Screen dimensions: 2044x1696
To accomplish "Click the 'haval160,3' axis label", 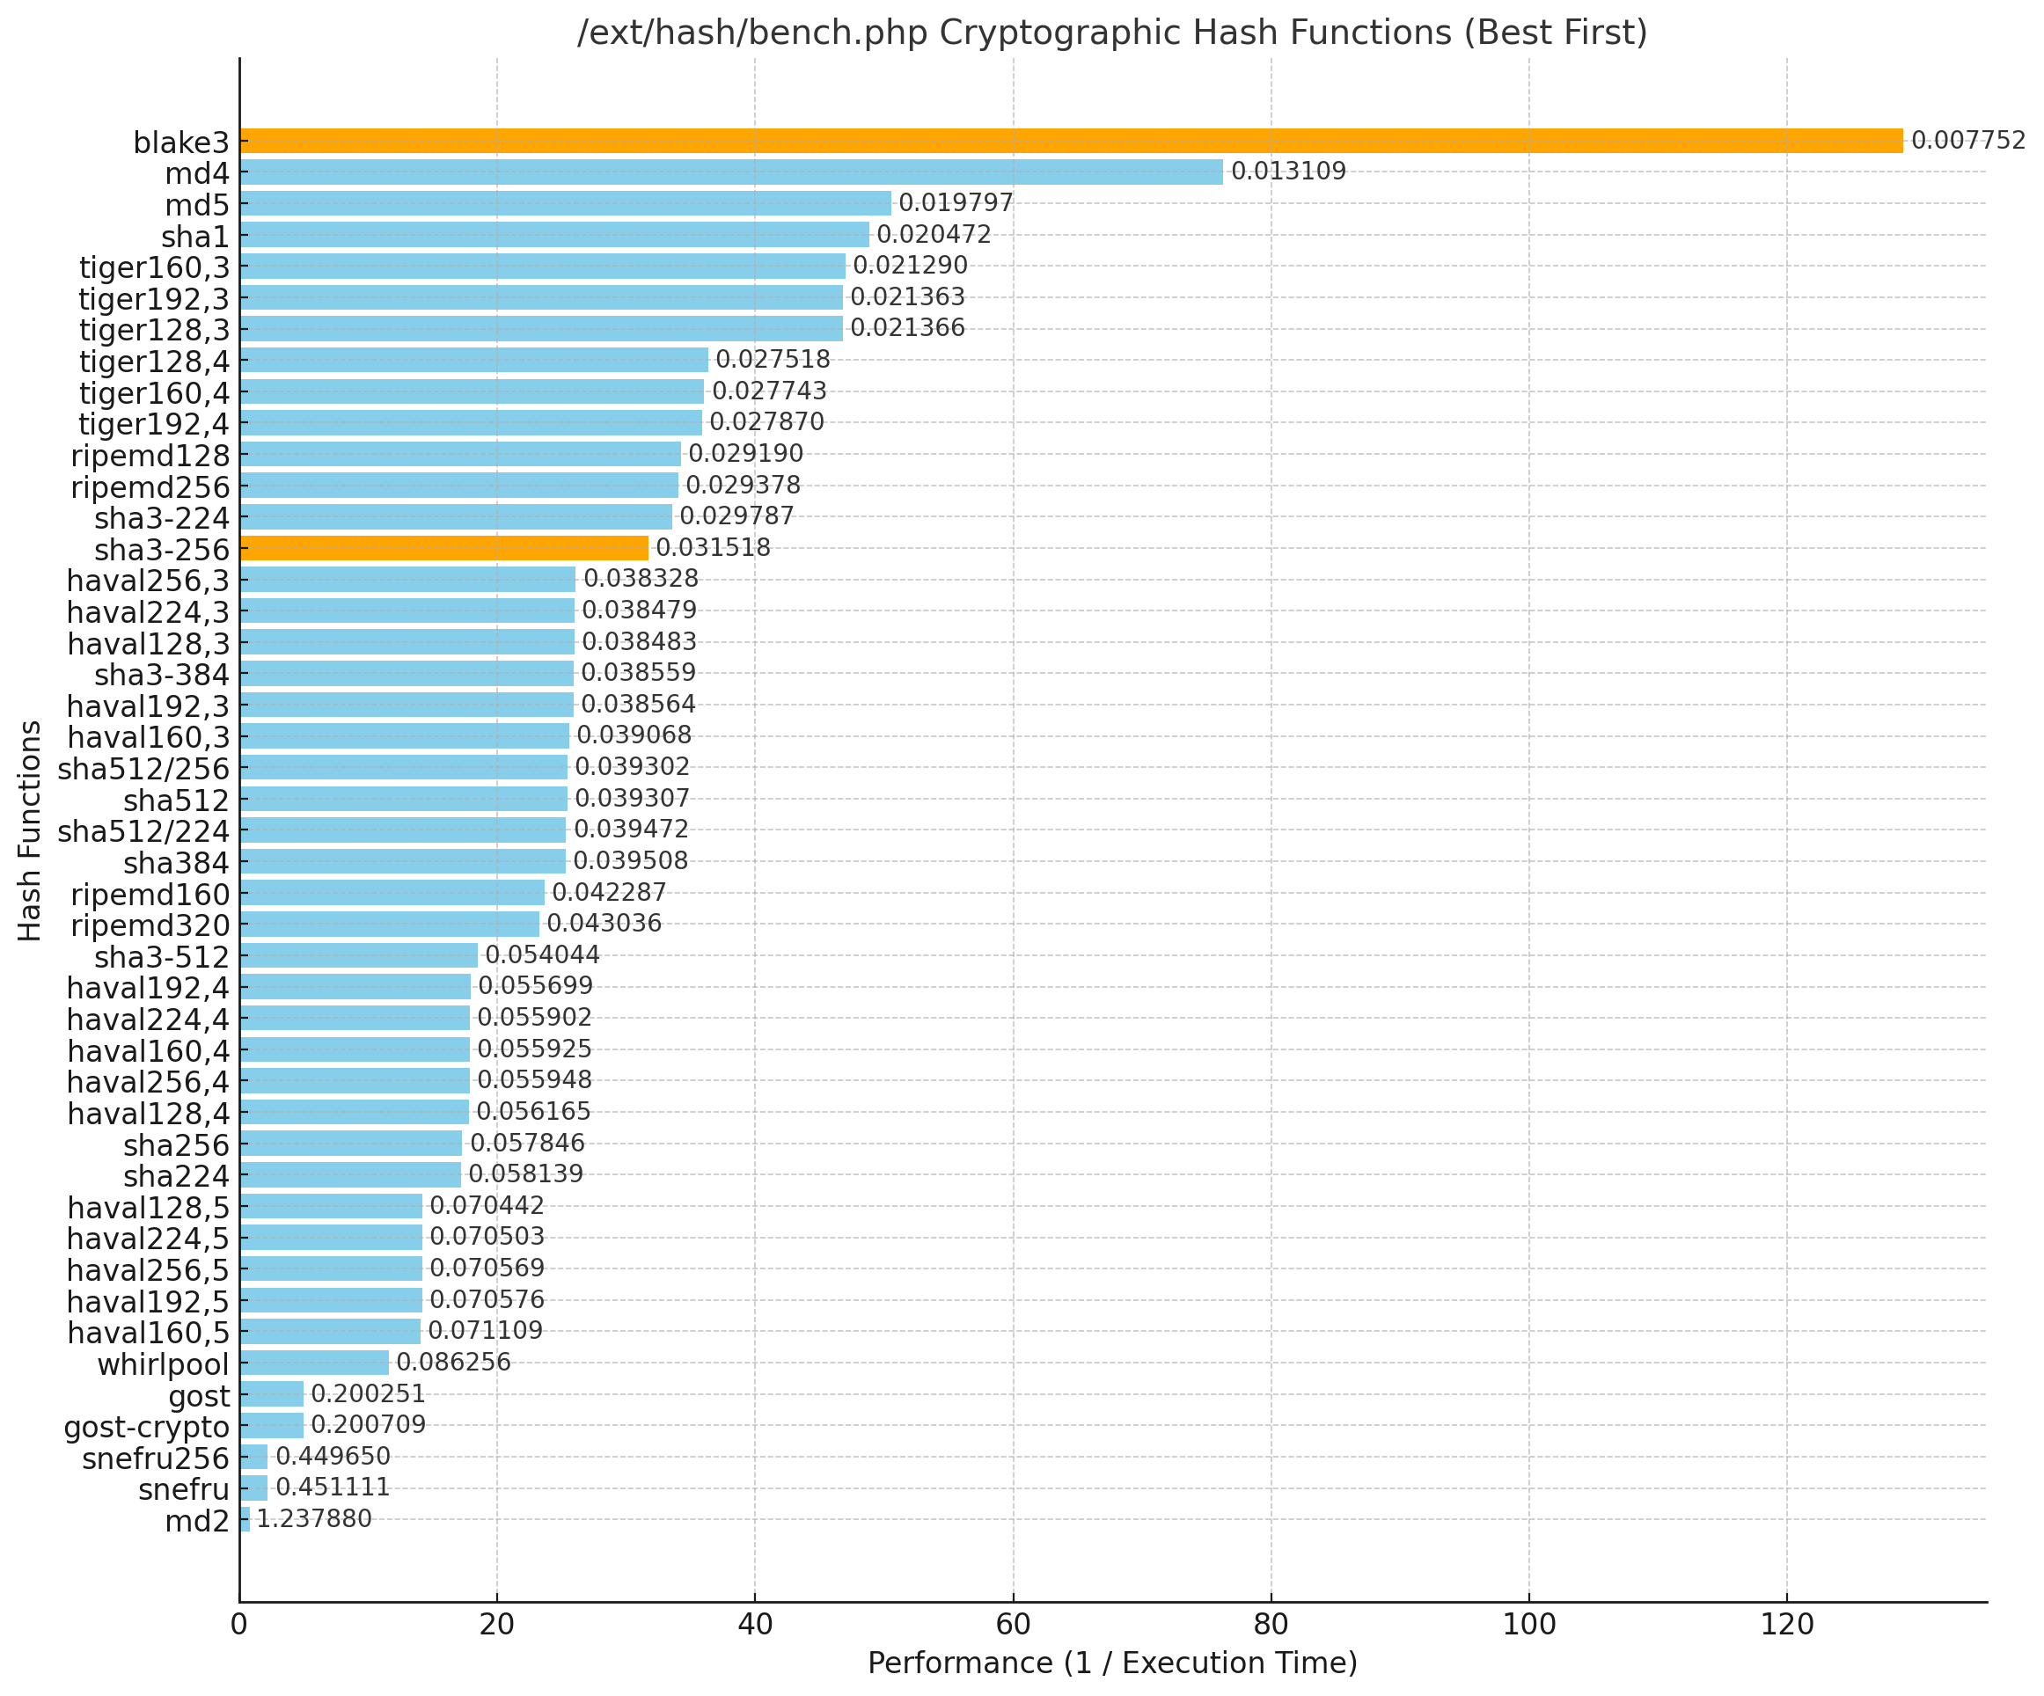I will click(148, 737).
